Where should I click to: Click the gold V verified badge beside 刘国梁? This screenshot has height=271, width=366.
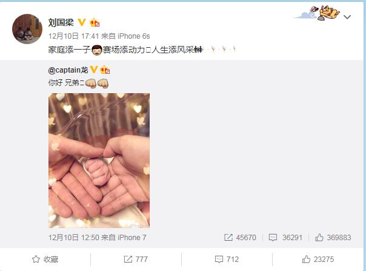click(82, 22)
